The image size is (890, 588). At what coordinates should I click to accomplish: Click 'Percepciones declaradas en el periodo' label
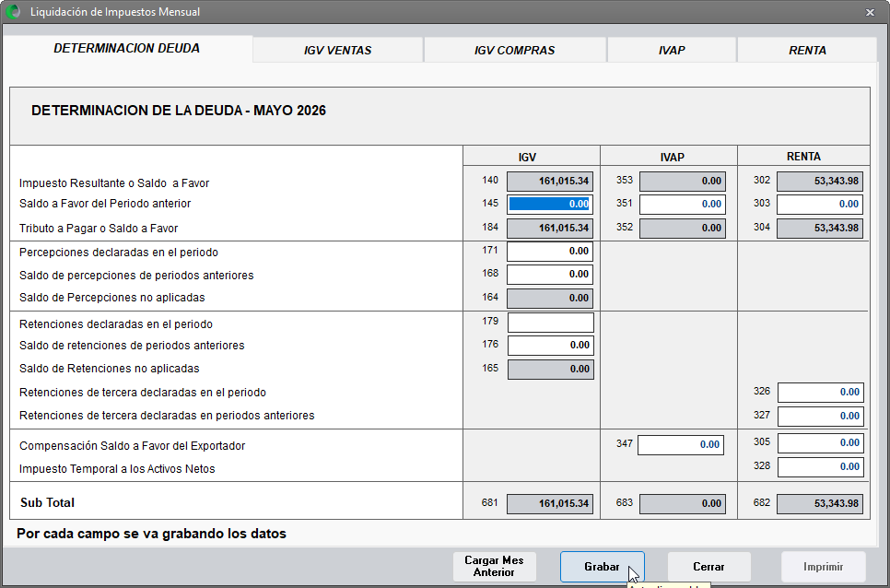(119, 252)
